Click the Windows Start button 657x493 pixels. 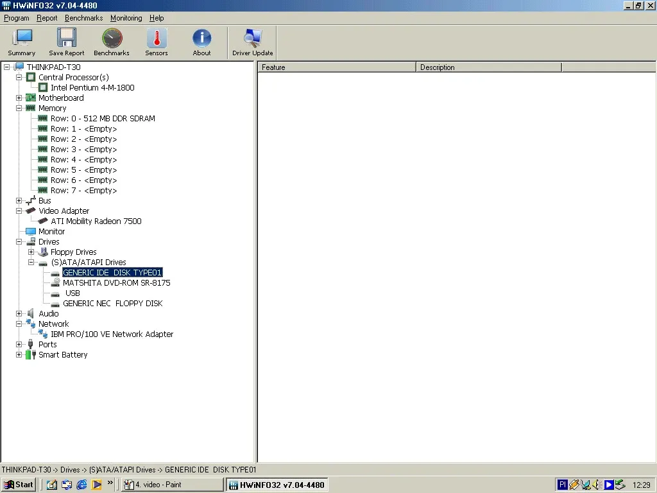[x=19, y=485]
